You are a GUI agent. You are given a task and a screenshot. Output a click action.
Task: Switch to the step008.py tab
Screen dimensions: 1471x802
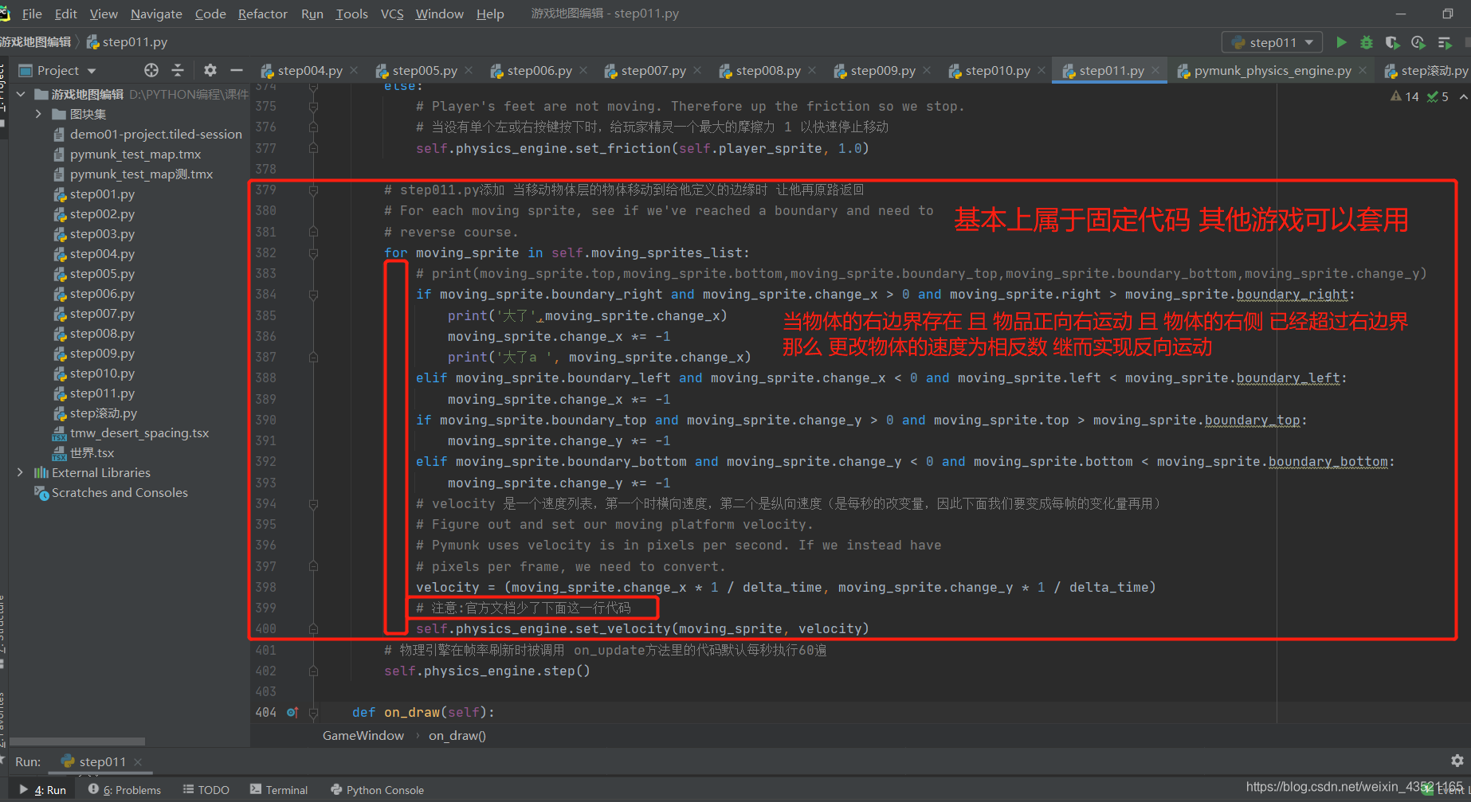coord(767,70)
